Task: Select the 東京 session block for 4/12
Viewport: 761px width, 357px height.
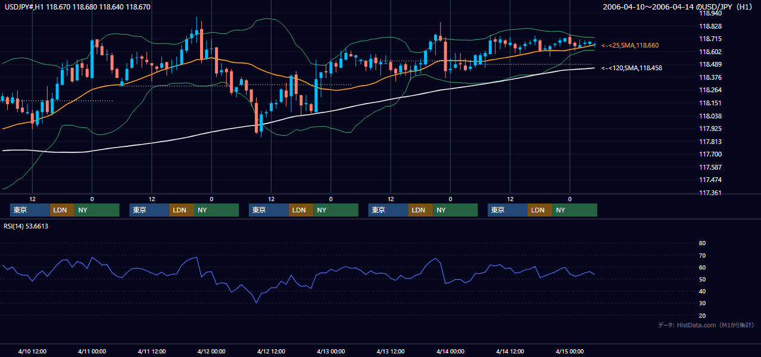Action: tap(269, 210)
